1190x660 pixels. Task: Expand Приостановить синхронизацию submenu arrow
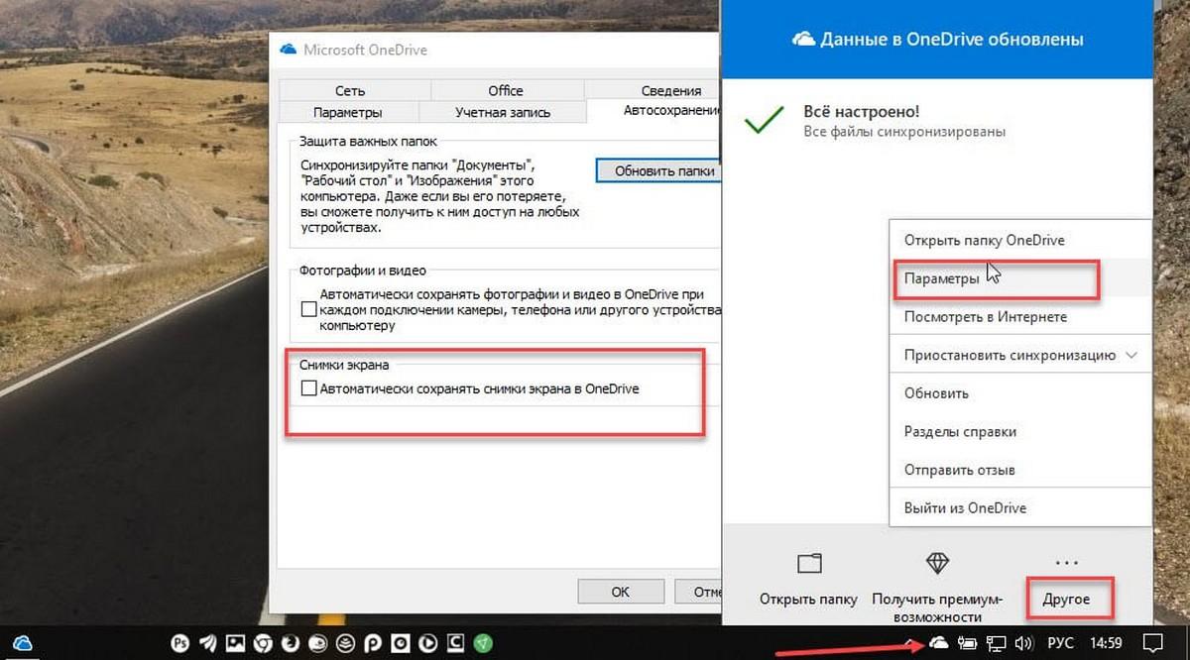1133,355
